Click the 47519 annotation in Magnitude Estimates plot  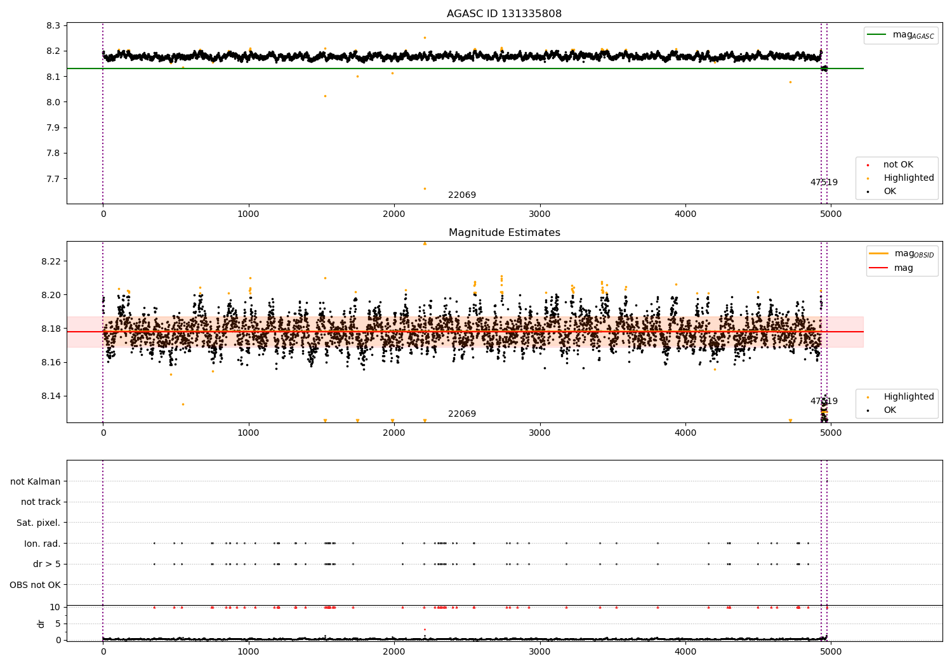pyautogui.click(x=824, y=402)
